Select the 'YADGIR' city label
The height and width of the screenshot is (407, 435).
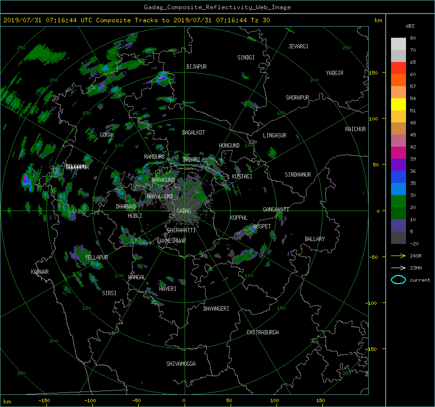(334, 73)
